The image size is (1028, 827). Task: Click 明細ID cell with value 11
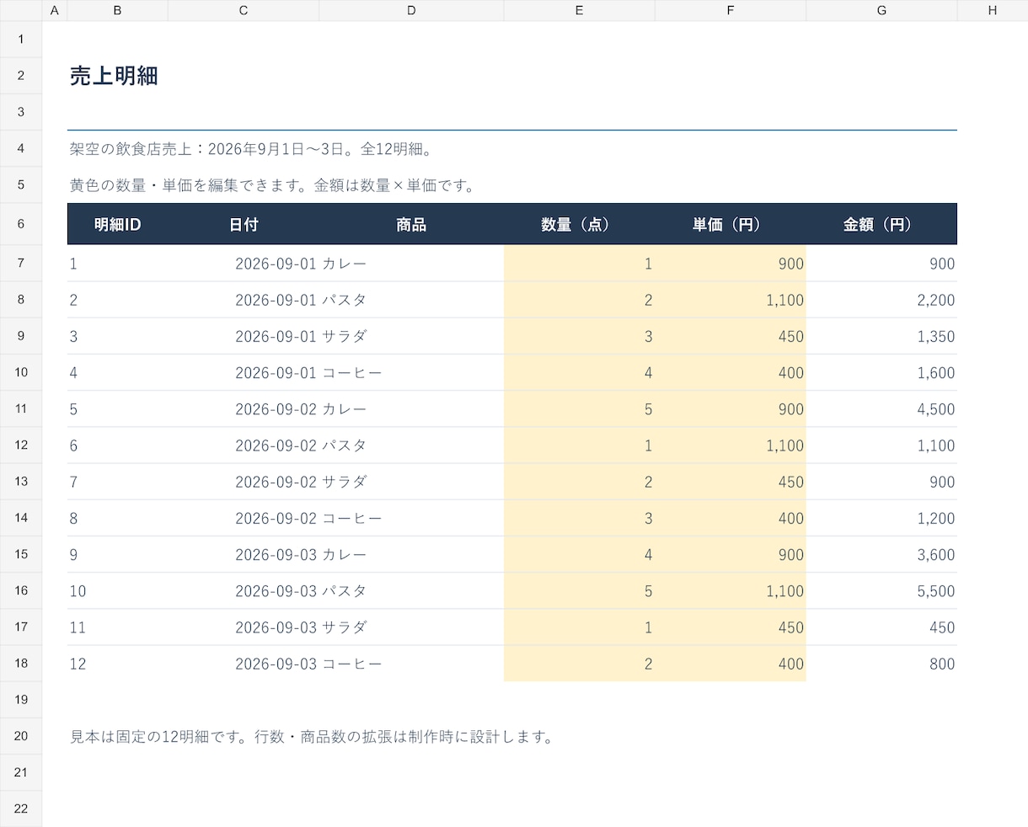(117, 627)
